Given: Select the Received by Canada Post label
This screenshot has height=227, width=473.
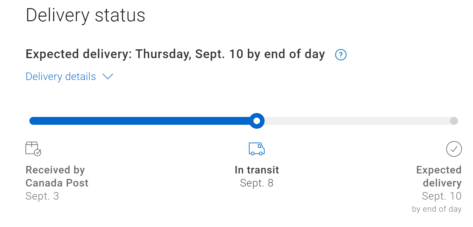Looking at the screenshot, I should point(57,176).
